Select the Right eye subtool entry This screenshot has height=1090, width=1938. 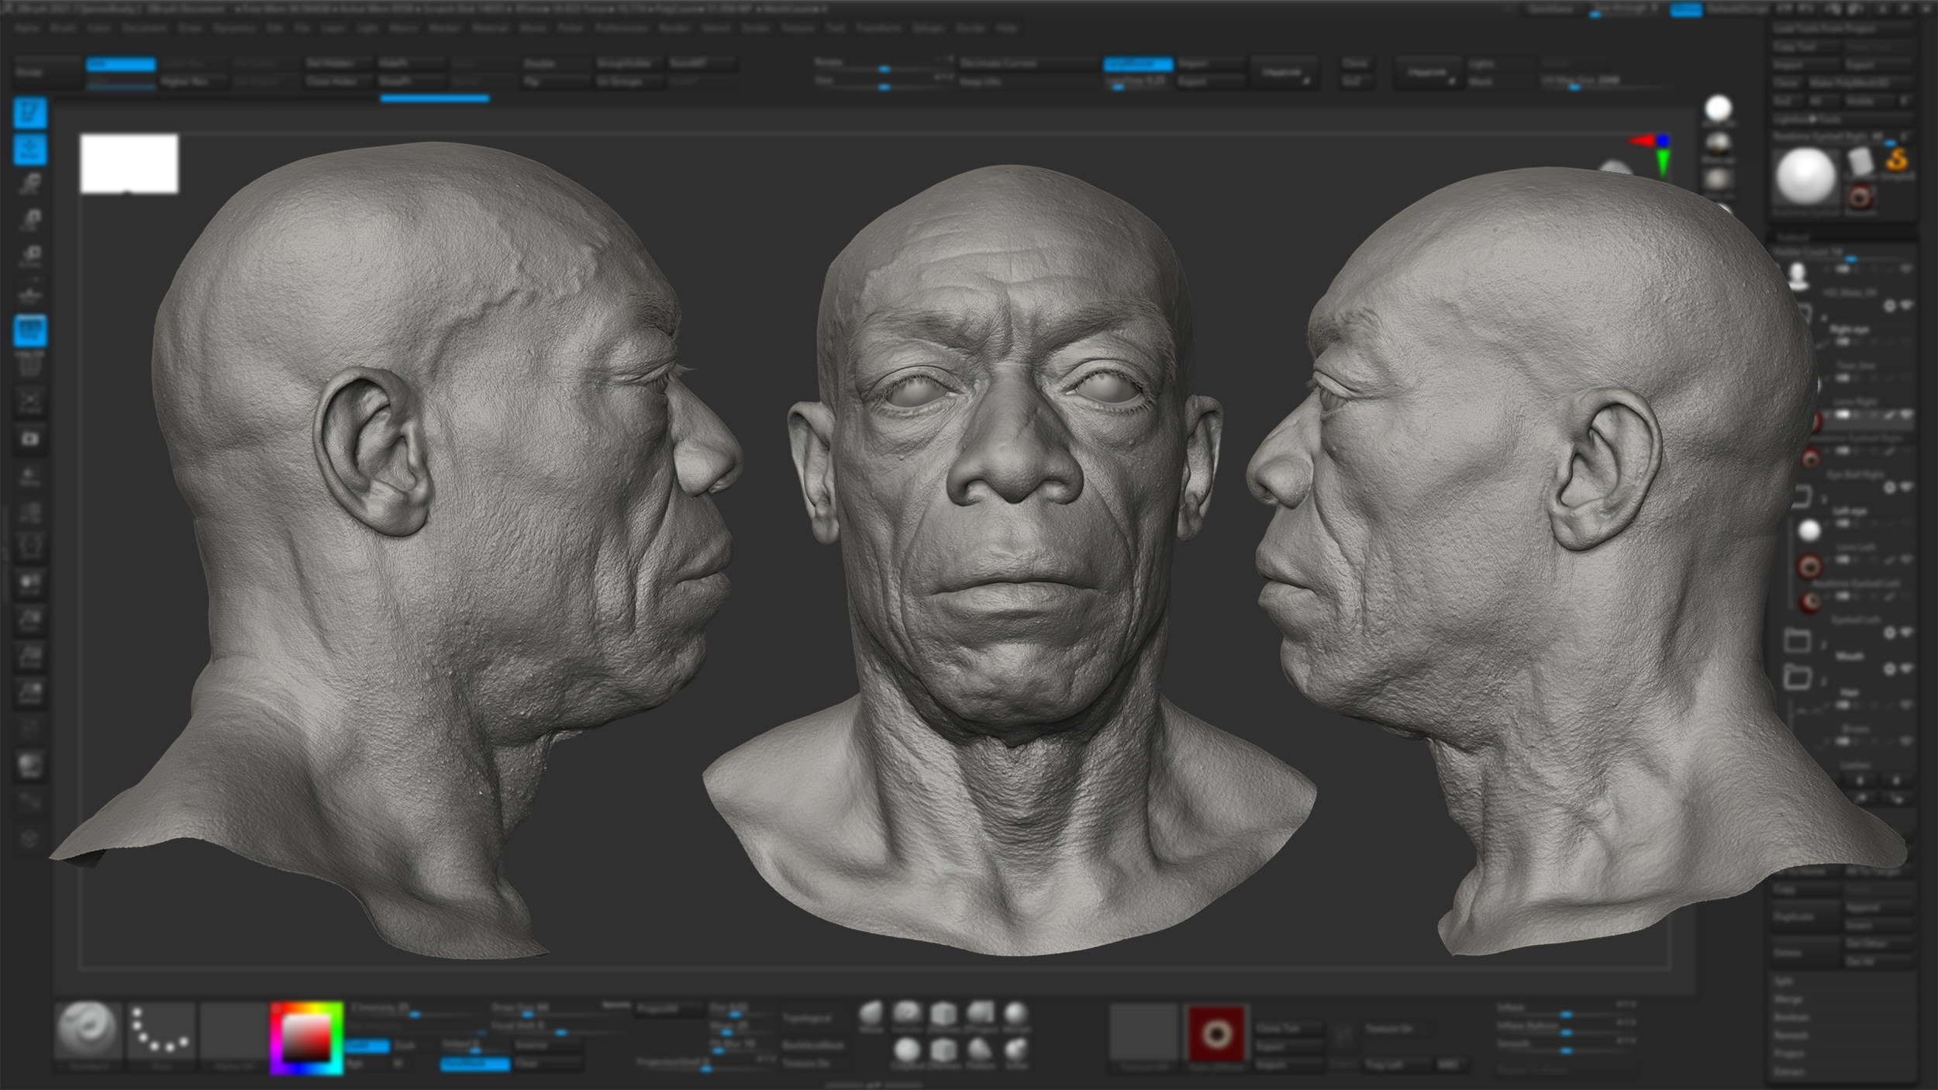[1850, 329]
